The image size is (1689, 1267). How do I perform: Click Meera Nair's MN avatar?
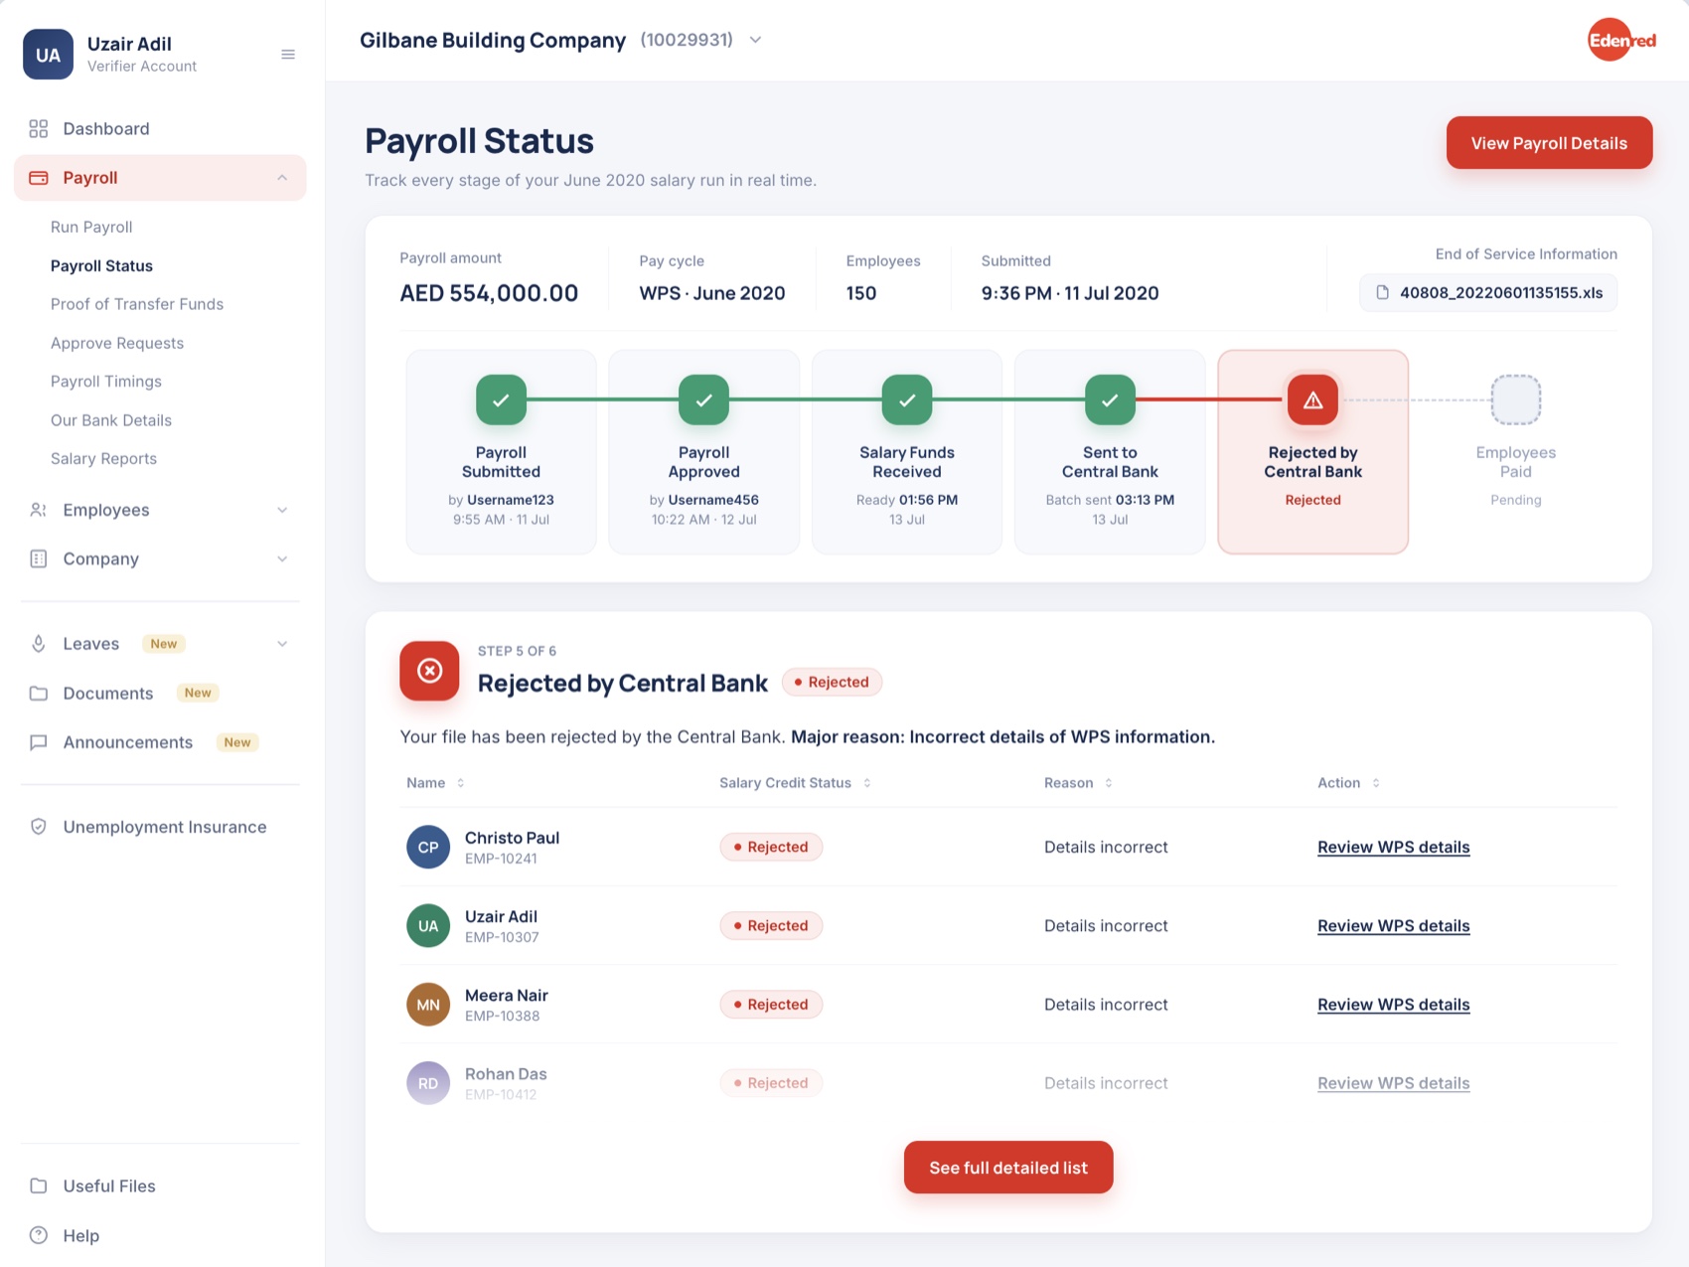pos(428,1005)
